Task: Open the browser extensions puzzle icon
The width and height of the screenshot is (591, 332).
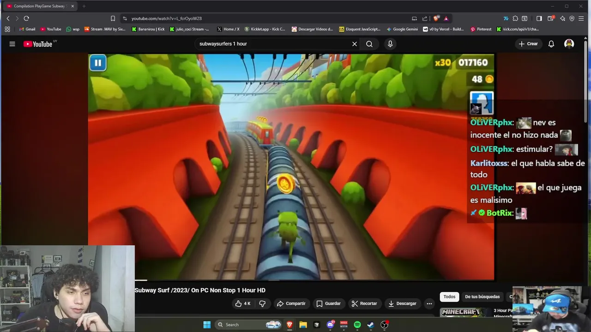Action: click(x=515, y=18)
